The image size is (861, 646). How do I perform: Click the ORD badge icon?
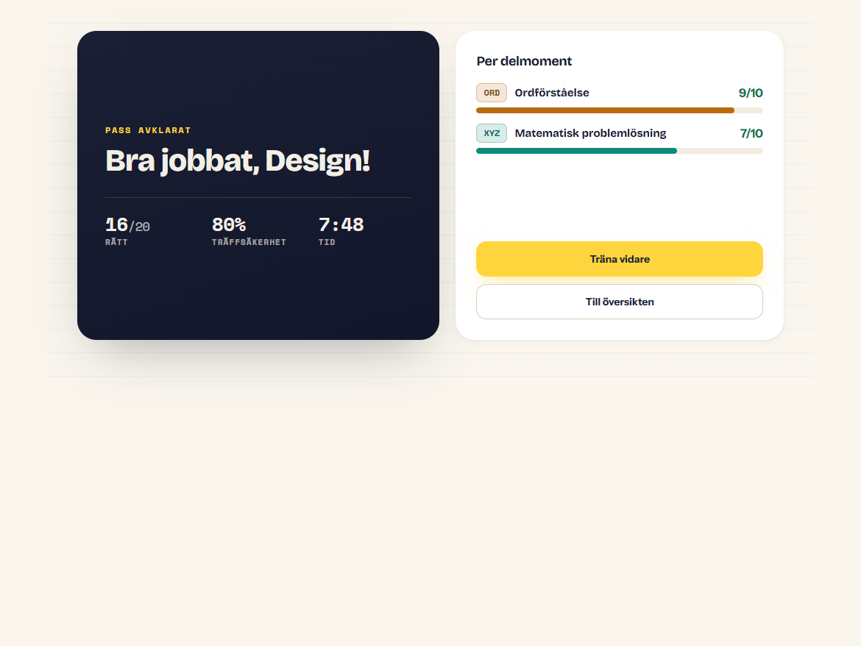[492, 93]
